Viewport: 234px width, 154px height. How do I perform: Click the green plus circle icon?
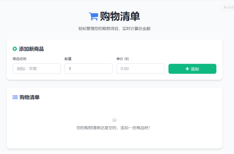(x=15, y=49)
